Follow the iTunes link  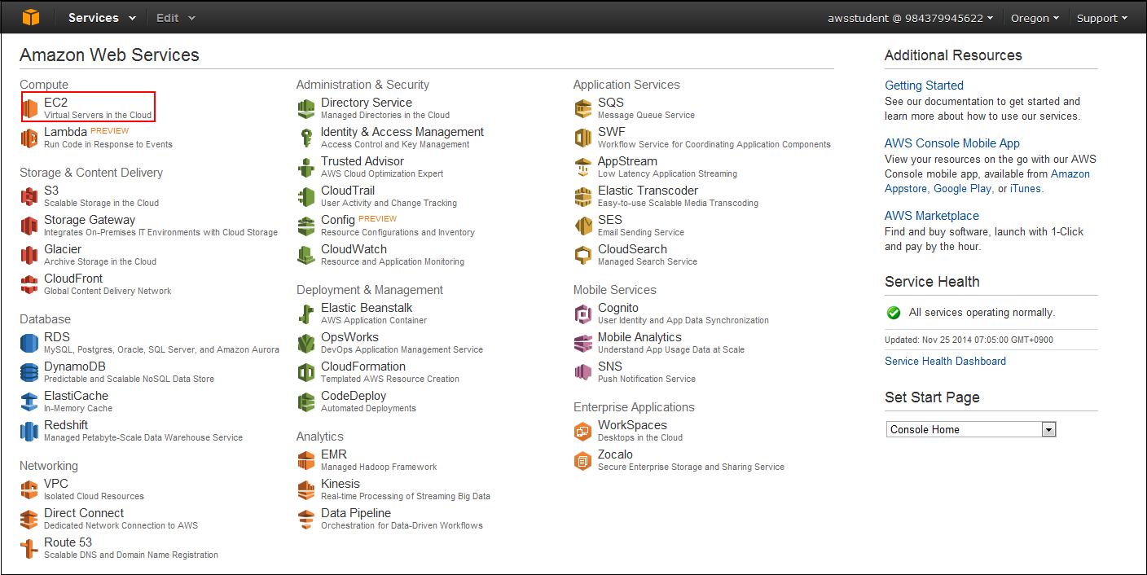[x=1026, y=188]
